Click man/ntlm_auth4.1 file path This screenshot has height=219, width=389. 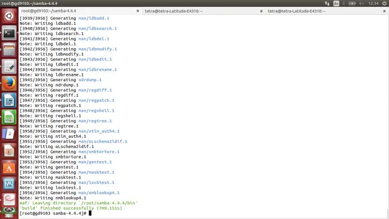click(99, 131)
